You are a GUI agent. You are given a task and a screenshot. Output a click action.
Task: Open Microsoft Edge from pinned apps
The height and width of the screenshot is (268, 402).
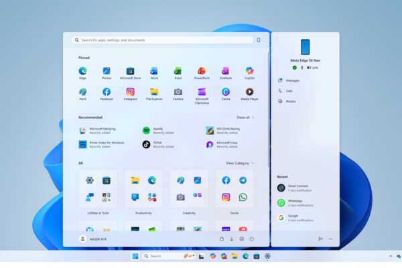point(82,71)
